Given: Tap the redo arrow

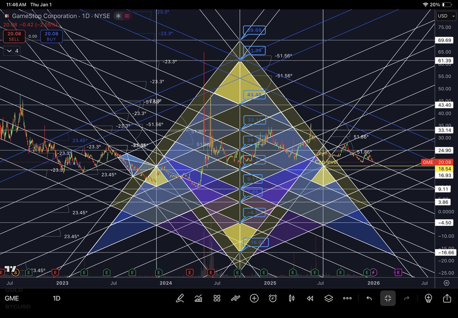Looking at the screenshot, I should 406,298.
